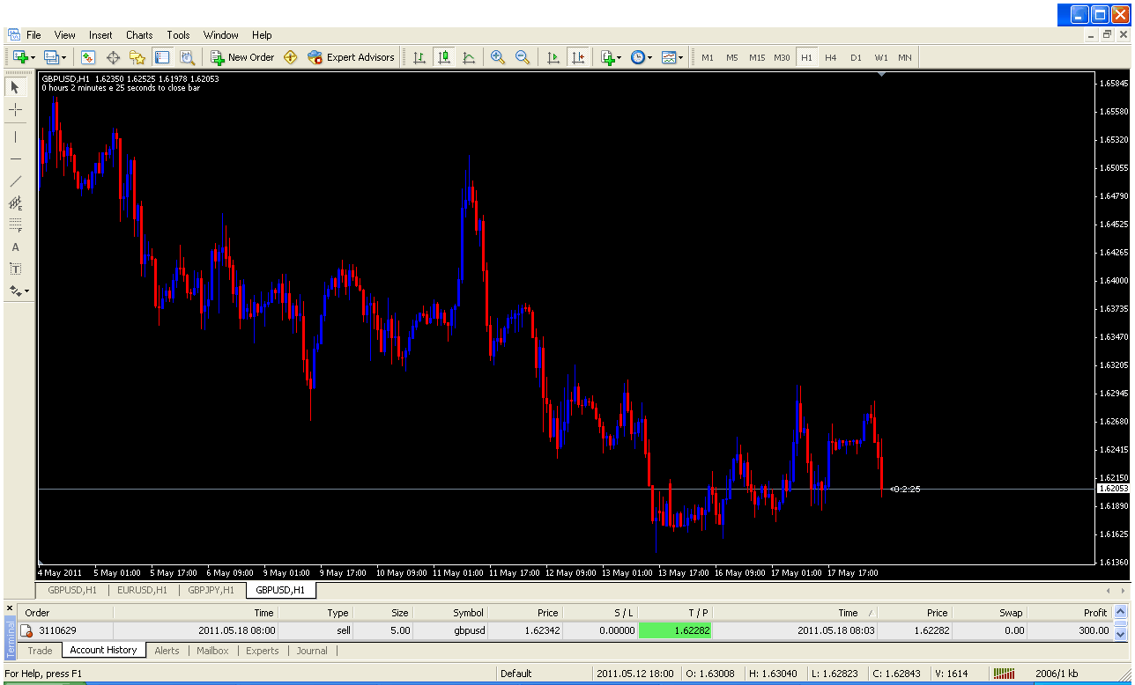Viewport: 1135px width, 685px height.
Task: Click the zoom out magnifier icon
Action: point(523,57)
